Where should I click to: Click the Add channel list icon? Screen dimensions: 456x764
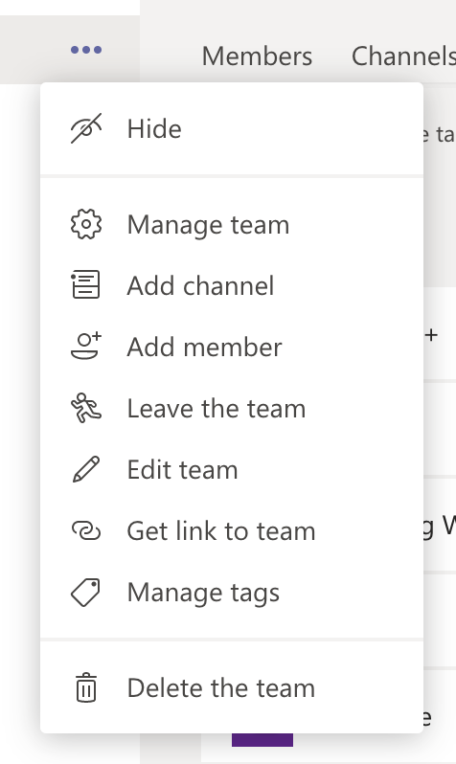pos(86,284)
